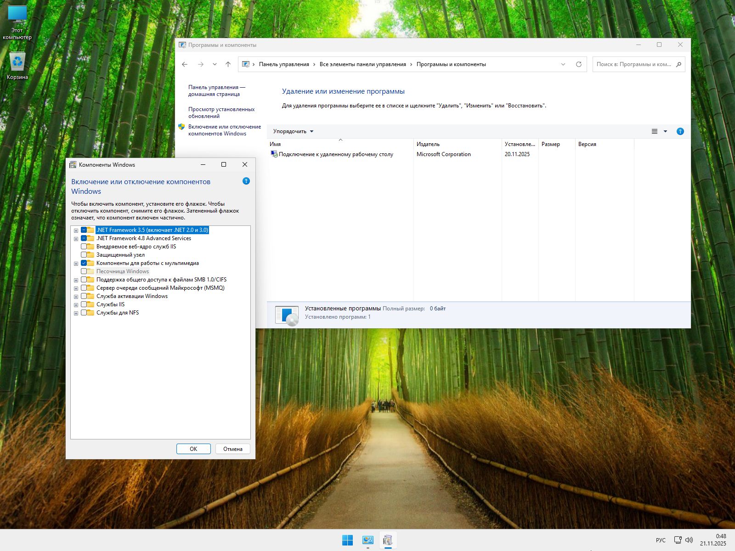Image resolution: width=735 pixels, height=551 pixels.
Task: Click the speaker icon in the system tray
Action: click(x=689, y=540)
